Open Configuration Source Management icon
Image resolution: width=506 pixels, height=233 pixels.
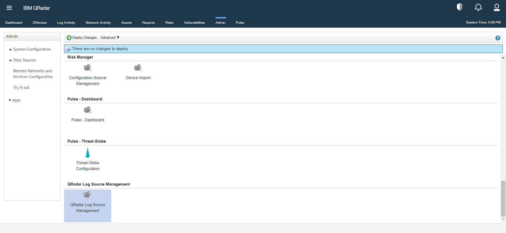click(88, 68)
